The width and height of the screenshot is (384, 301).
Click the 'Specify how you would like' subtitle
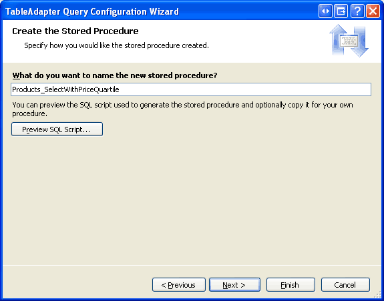click(116, 45)
